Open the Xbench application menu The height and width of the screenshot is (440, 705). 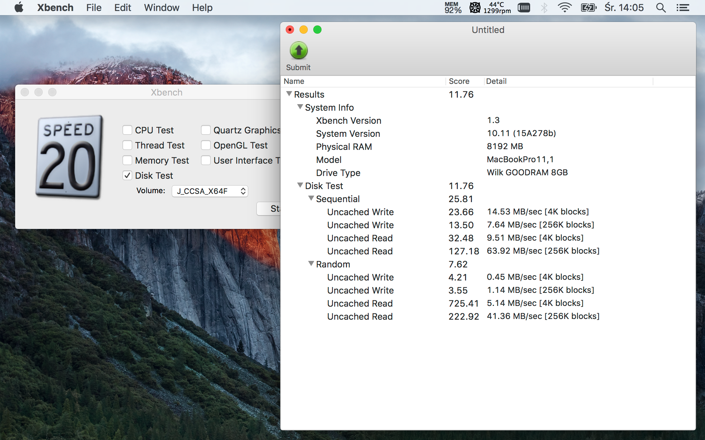point(55,8)
